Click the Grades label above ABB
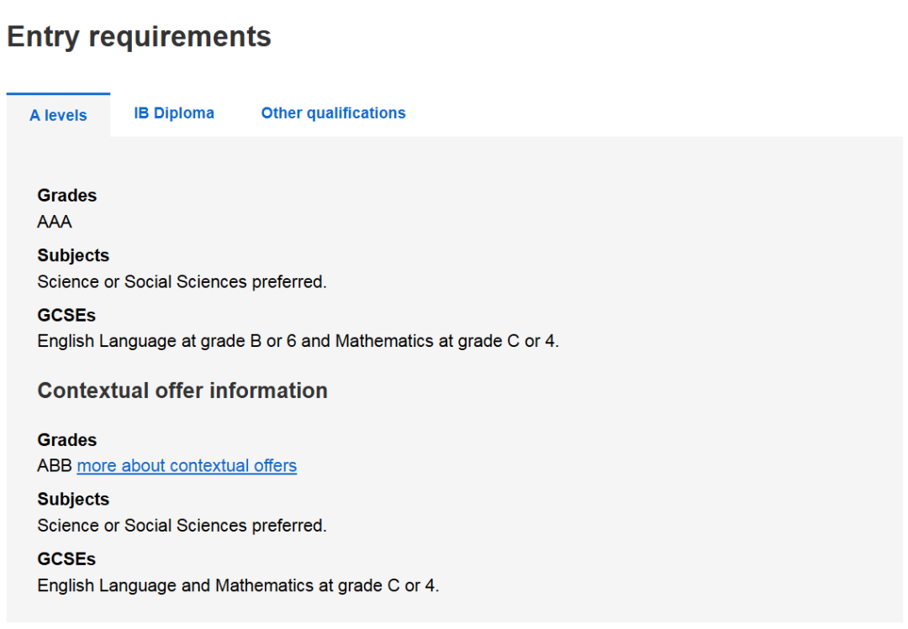Screen dimensions: 908x629 [67, 440]
